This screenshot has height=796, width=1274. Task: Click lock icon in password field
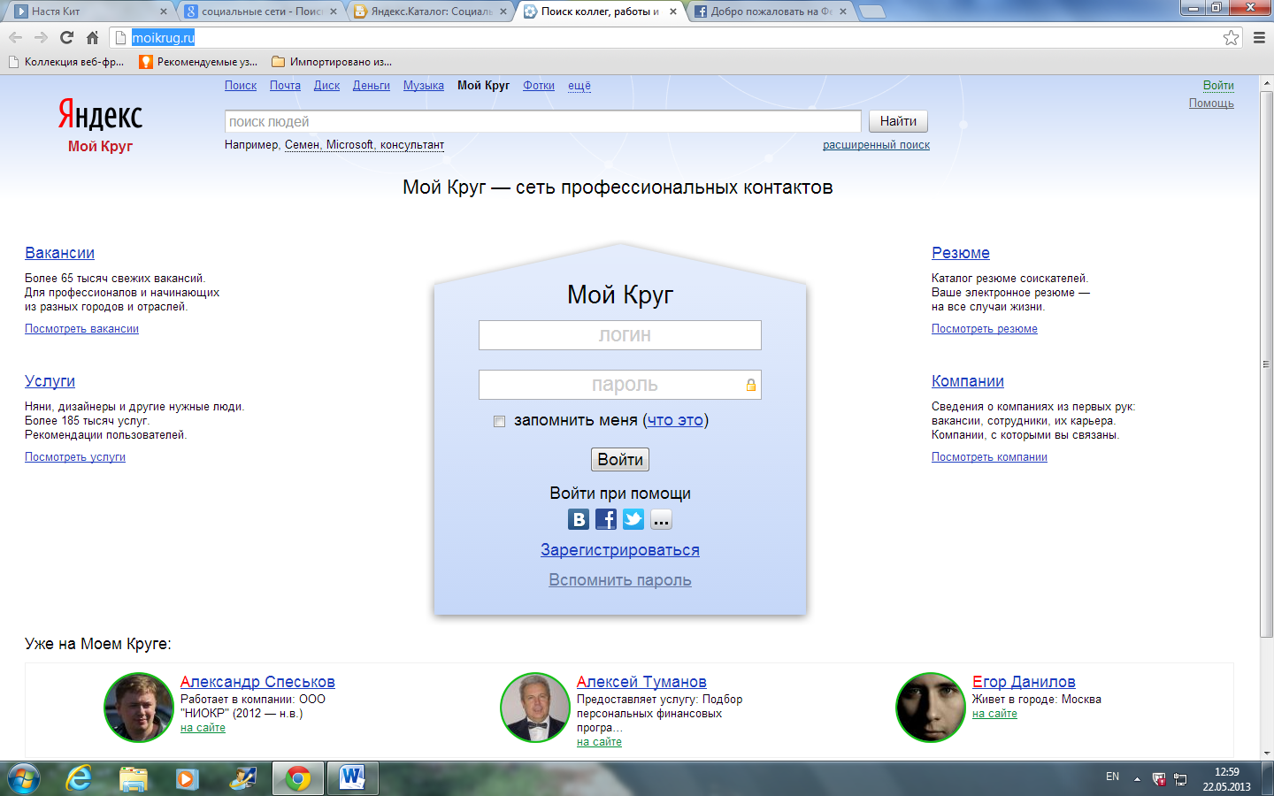tap(750, 385)
